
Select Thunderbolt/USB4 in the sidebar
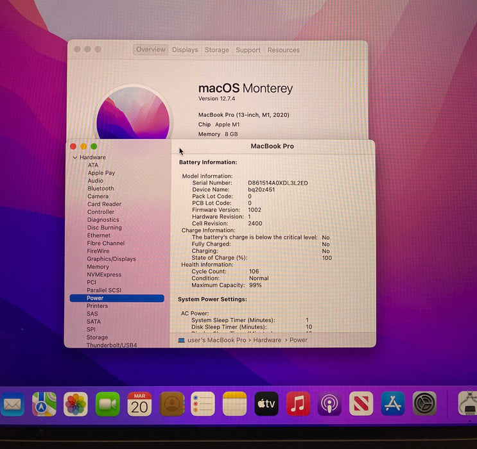(x=112, y=345)
